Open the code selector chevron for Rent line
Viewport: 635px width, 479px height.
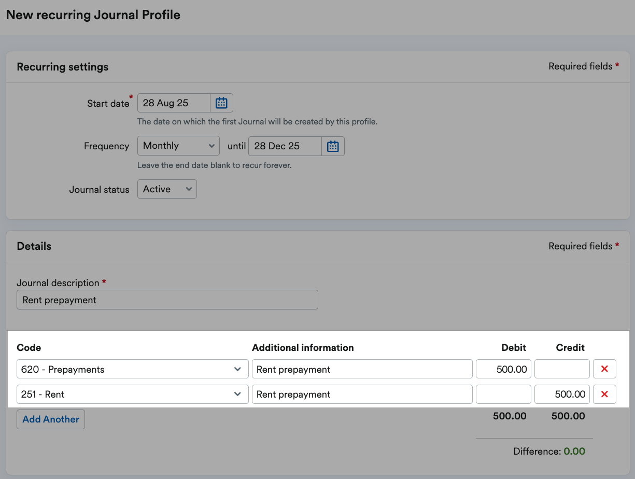pos(238,394)
